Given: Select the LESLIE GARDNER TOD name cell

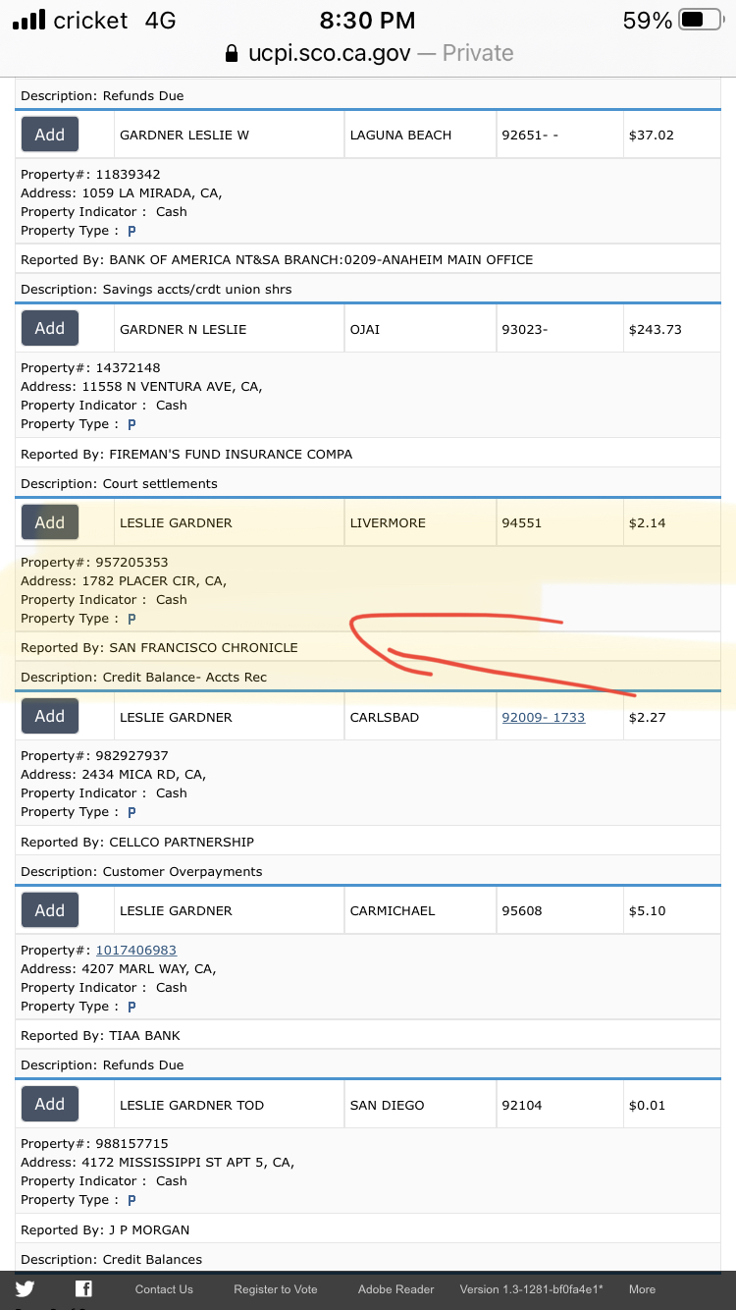Looking at the screenshot, I should [228, 1105].
